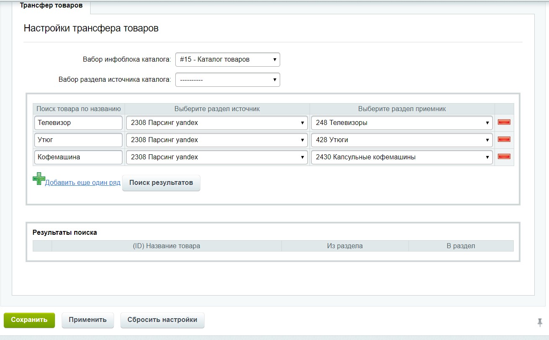Select the Трансфер товаров tab
The height and width of the screenshot is (340, 549).
[x=51, y=6]
